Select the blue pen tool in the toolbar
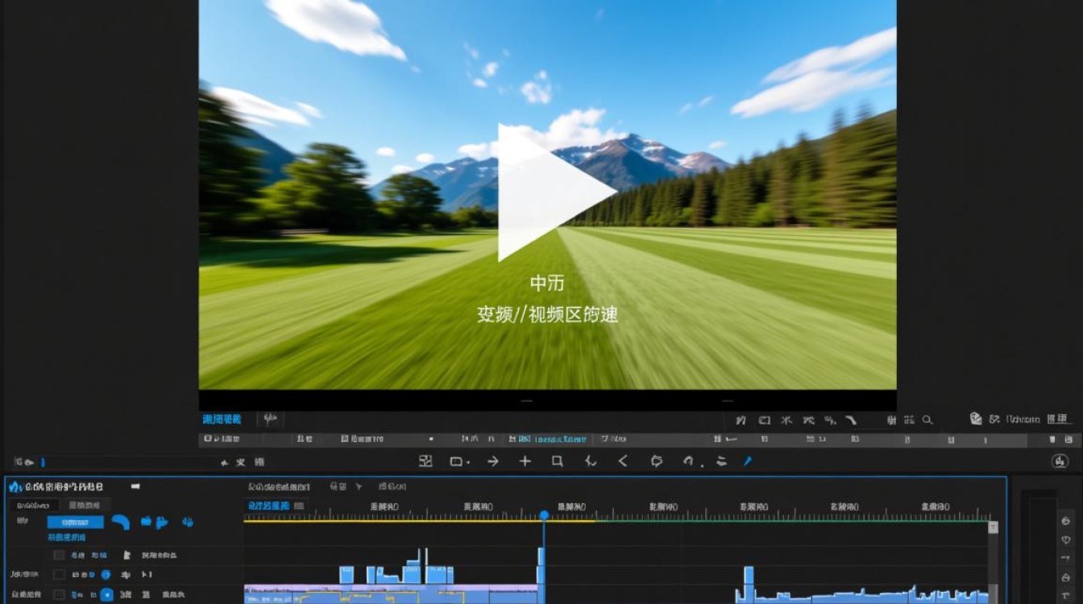Image resolution: width=1083 pixels, height=604 pixels. click(x=747, y=461)
